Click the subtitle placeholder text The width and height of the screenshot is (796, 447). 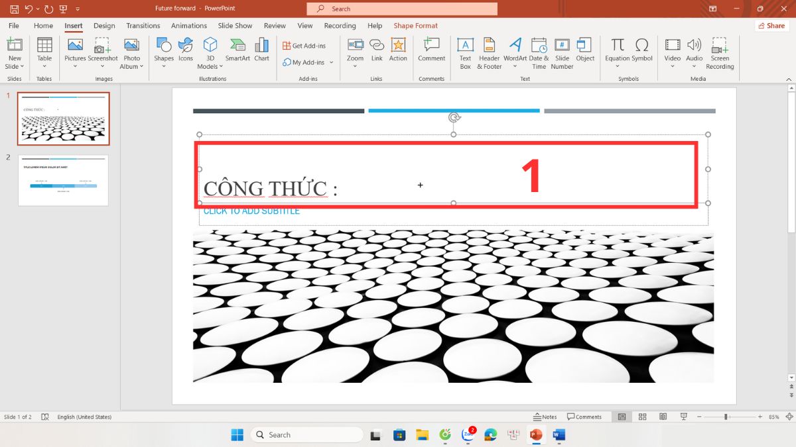251,211
